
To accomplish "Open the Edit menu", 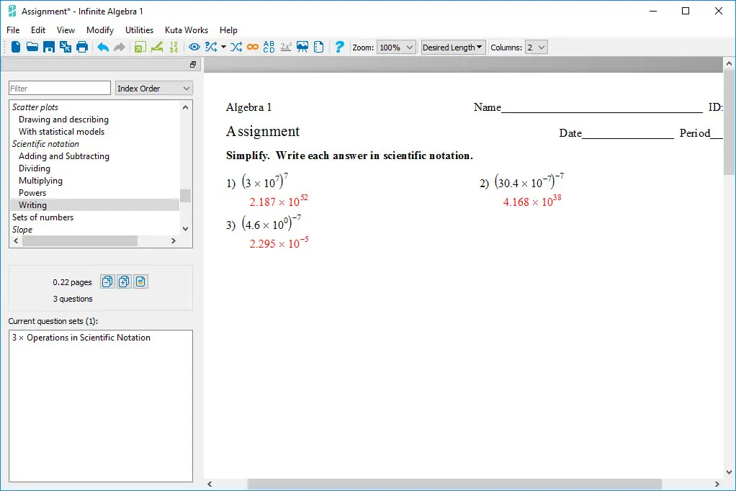I will (38, 30).
